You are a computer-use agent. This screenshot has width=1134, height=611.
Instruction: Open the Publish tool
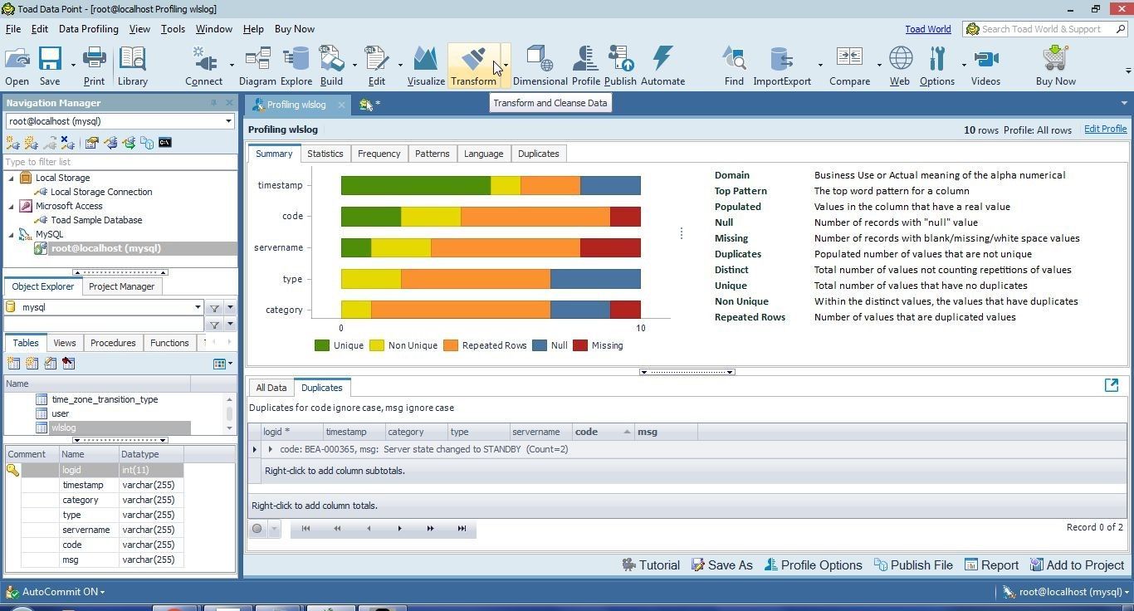click(x=620, y=66)
